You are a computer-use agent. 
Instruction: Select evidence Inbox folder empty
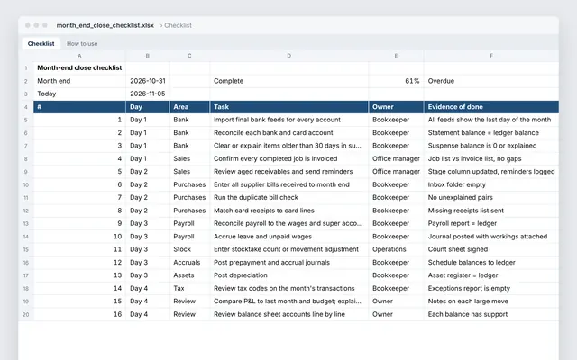[491, 184]
